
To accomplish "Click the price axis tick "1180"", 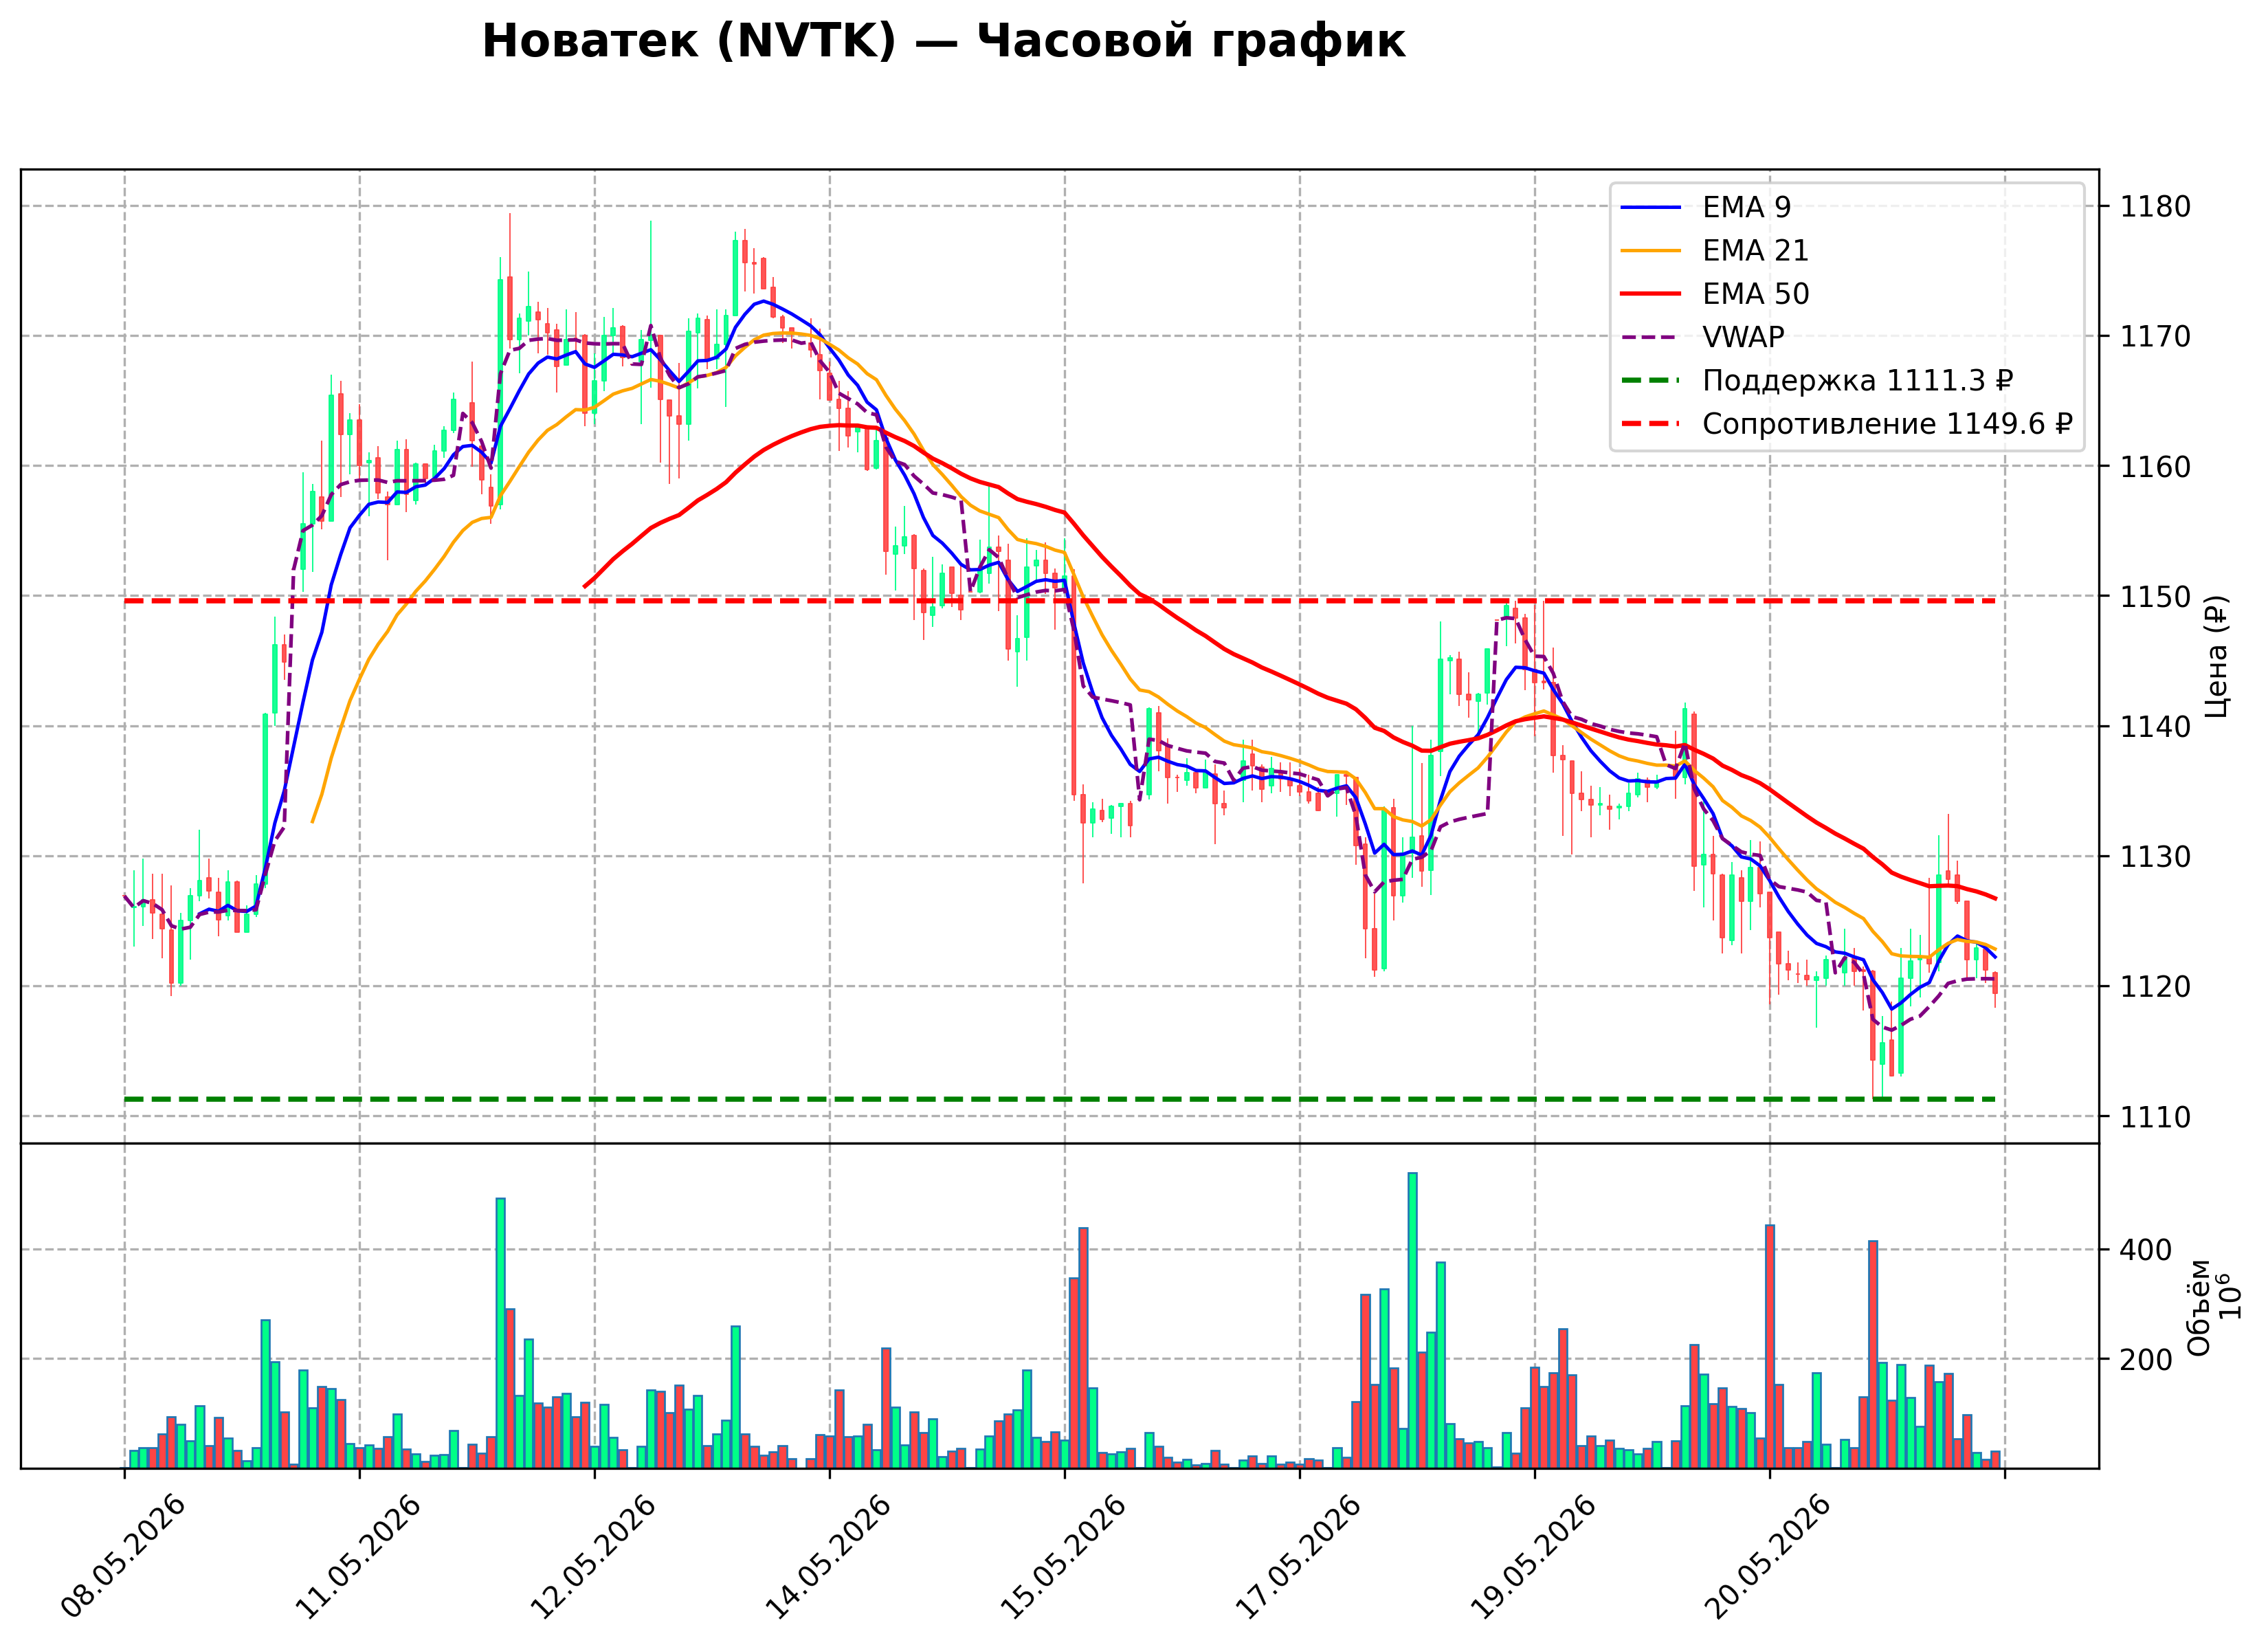I will point(2155,207).
